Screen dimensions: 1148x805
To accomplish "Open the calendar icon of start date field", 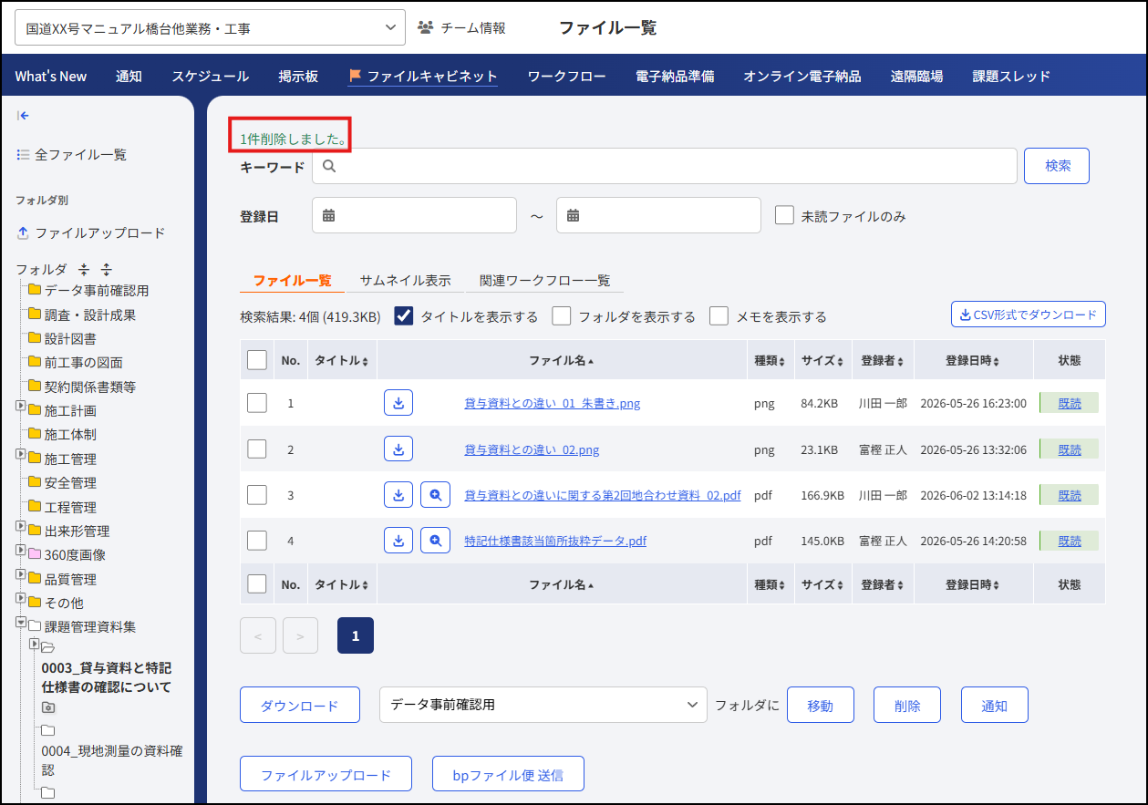I will coord(329,216).
